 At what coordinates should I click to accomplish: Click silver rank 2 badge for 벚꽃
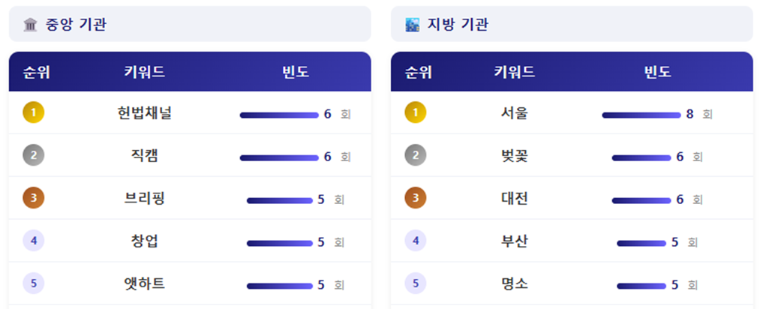(x=416, y=156)
